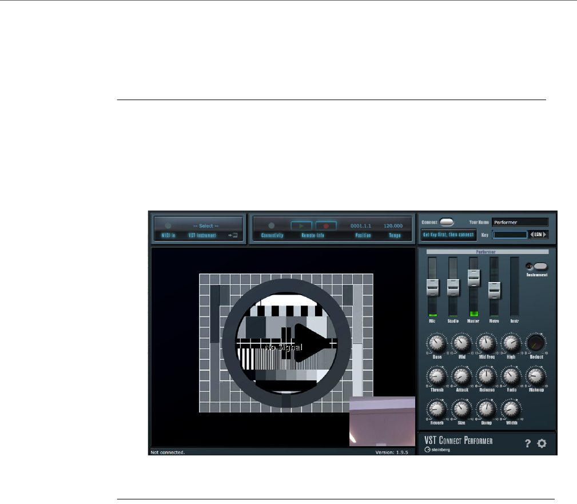Click the MIDI In label
The image size is (577, 504).
pos(169,236)
